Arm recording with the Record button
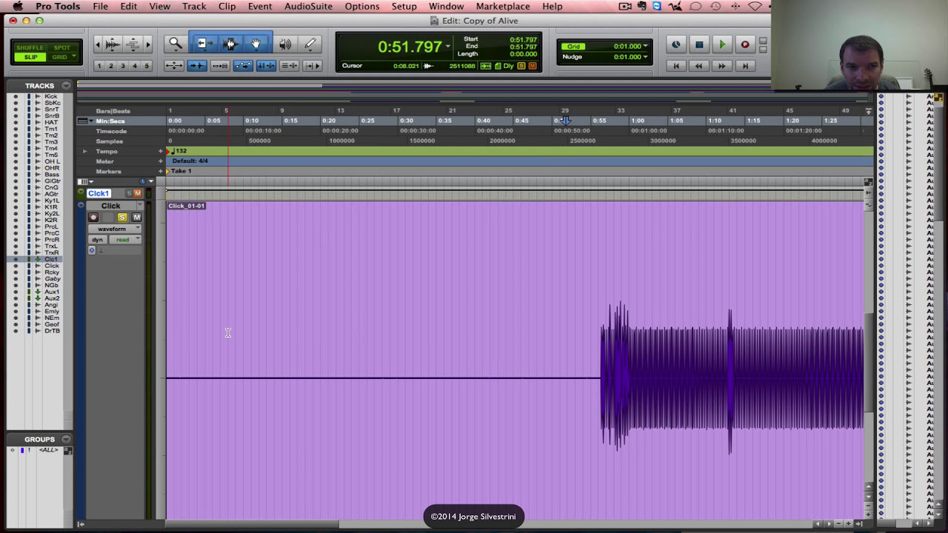The width and height of the screenshot is (948, 533). (x=745, y=44)
